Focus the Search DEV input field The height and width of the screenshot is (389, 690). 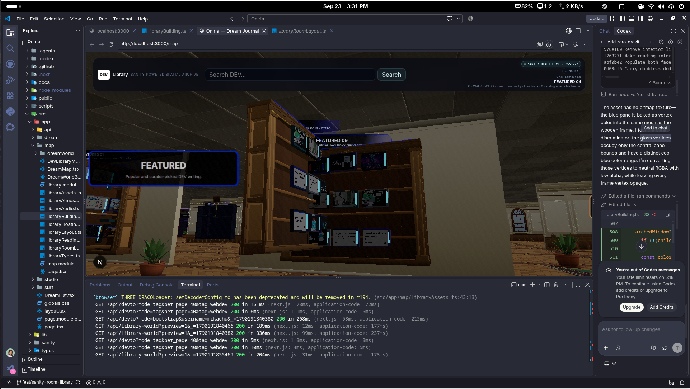(290, 75)
